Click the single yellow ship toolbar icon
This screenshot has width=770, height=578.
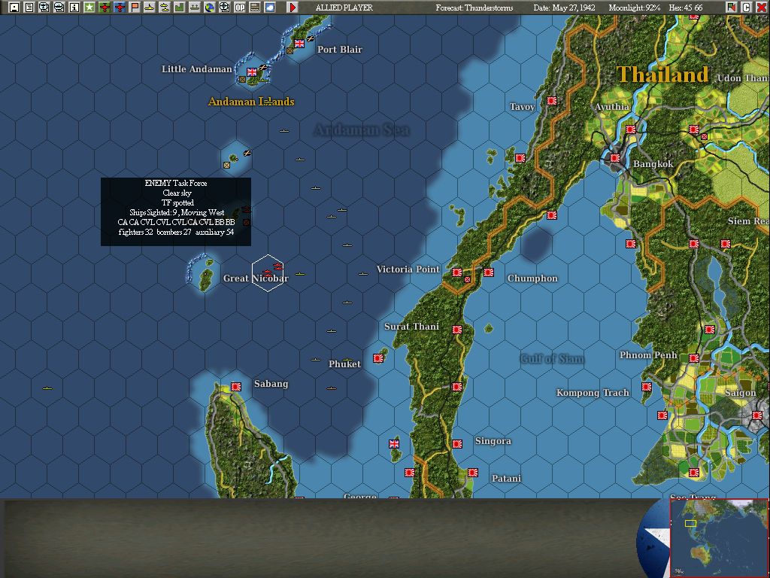tap(150, 8)
